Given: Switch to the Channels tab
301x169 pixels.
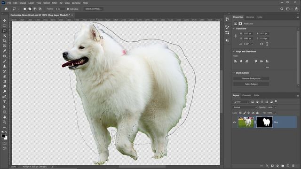Looking at the screenshot, I should click(246, 95).
